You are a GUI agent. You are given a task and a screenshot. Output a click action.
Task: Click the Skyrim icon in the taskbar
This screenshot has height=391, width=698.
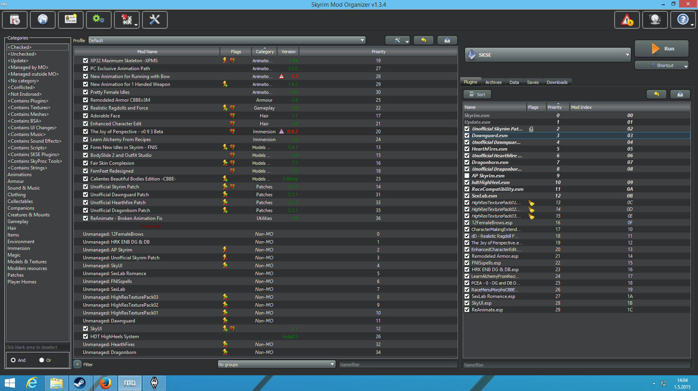coord(154,383)
